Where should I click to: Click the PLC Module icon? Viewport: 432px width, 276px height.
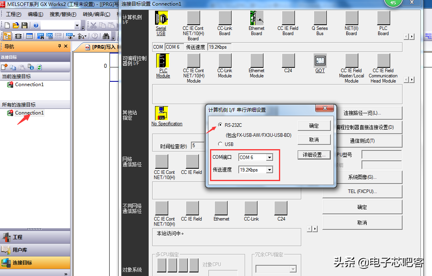click(163, 61)
